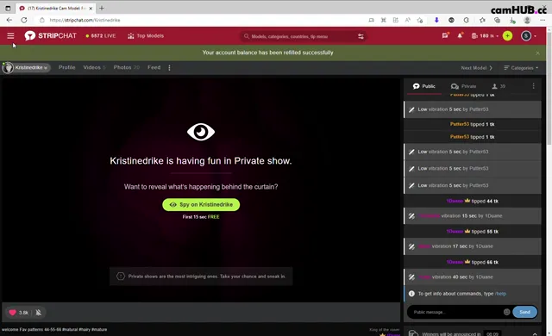Send the chat message
552x336 pixels.
tap(524, 312)
